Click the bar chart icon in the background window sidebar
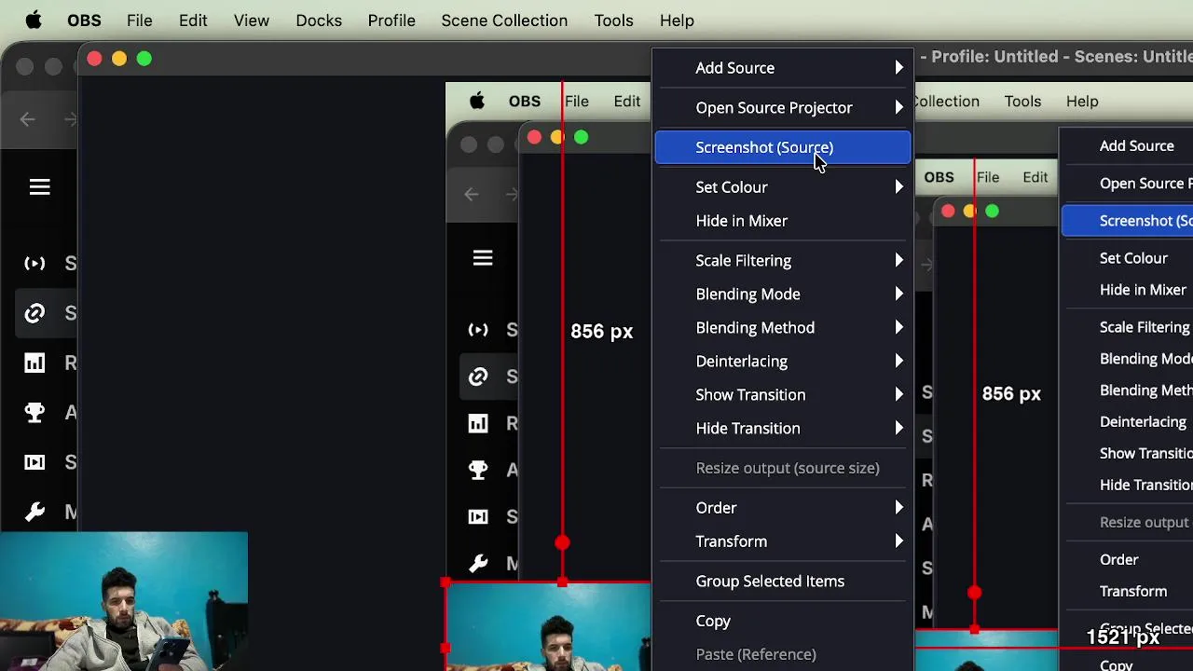The image size is (1193, 671). pyautogui.click(x=34, y=363)
